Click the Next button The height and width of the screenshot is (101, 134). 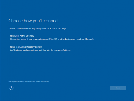[x=118, y=88]
